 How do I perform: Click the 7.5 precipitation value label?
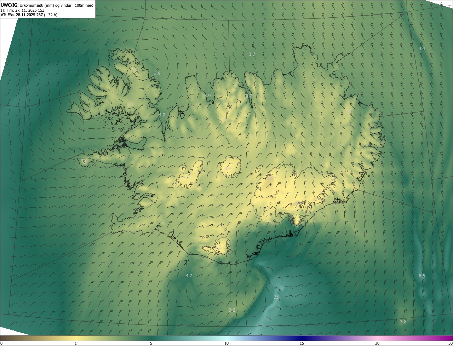276,298
